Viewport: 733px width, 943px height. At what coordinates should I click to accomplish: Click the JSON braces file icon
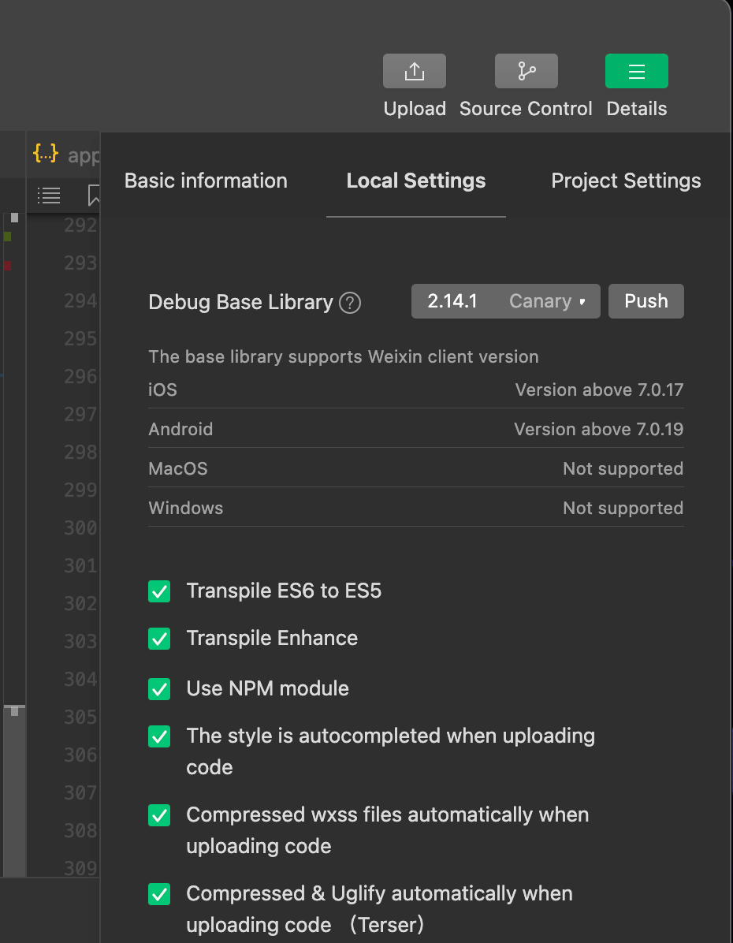(x=46, y=153)
